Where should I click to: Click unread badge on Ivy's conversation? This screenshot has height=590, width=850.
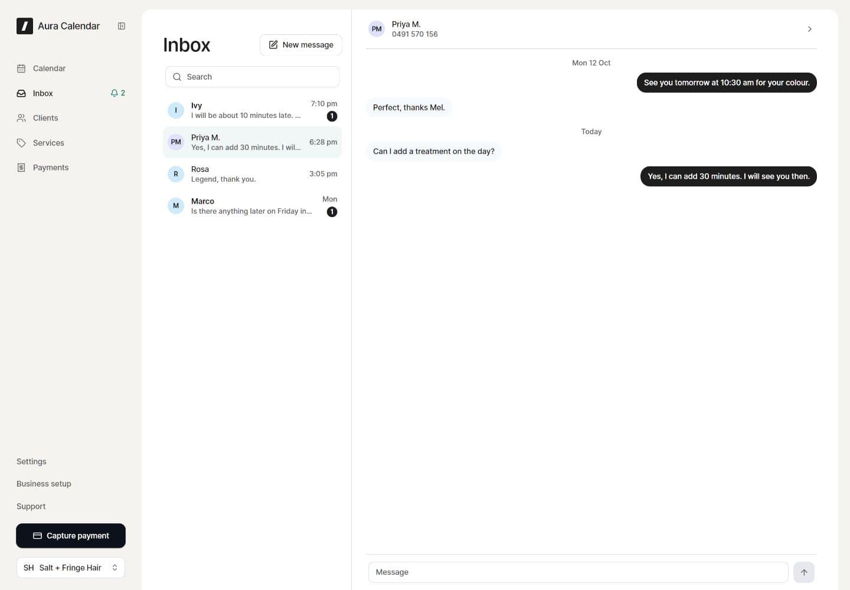click(x=332, y=116)
